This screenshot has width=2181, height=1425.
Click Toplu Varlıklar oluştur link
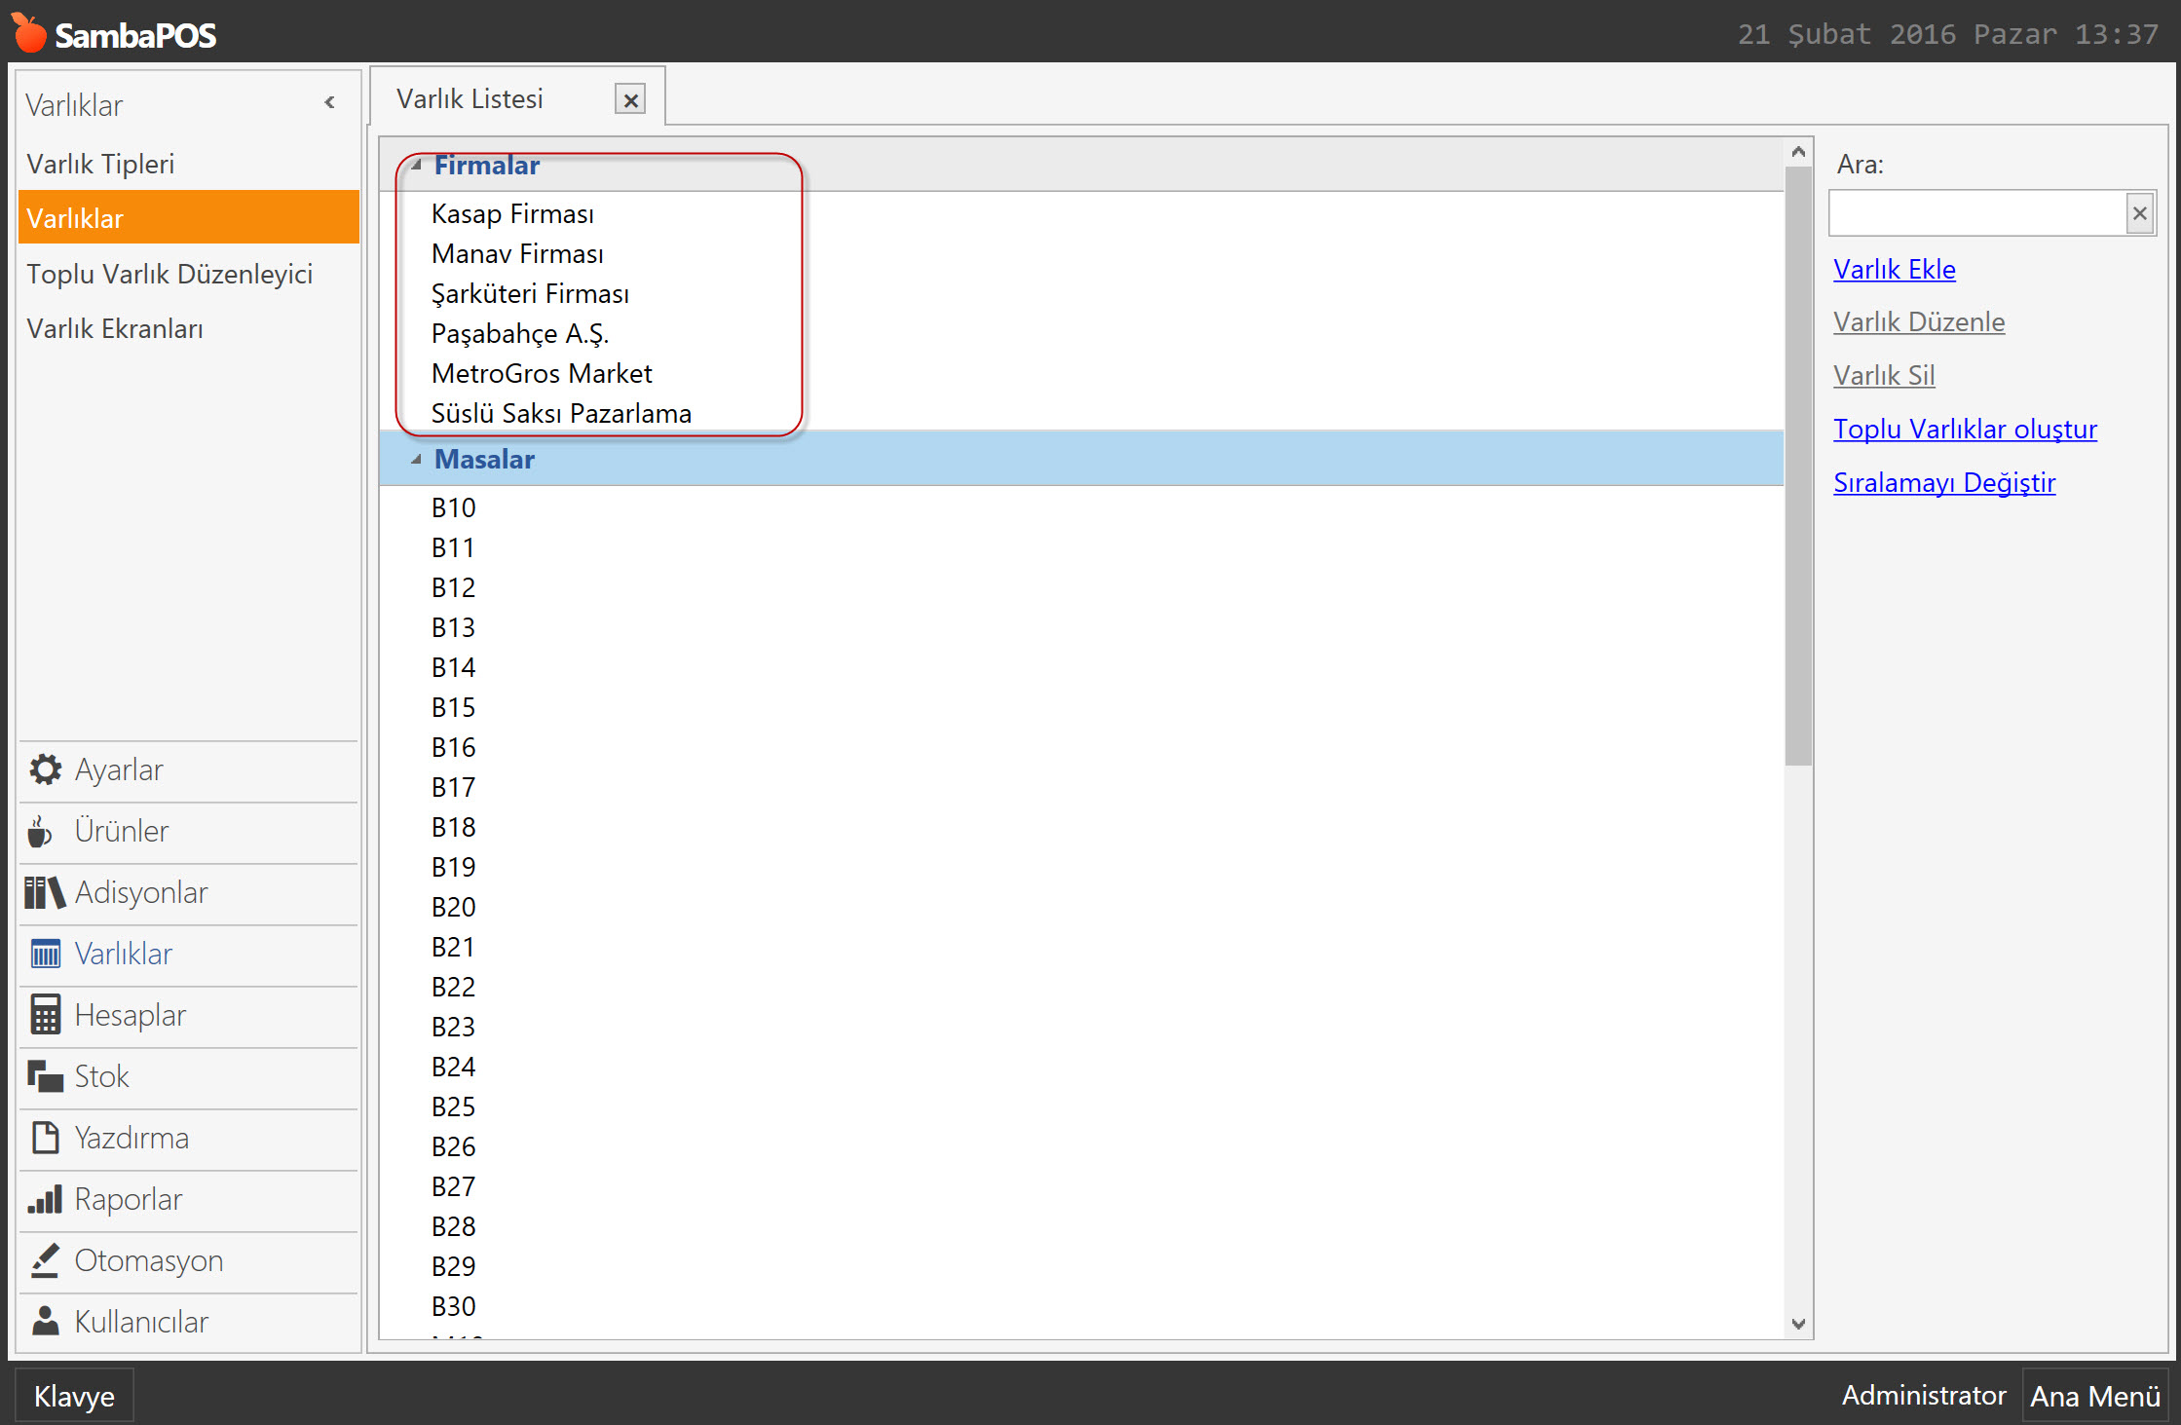(x=1965, y=429)
